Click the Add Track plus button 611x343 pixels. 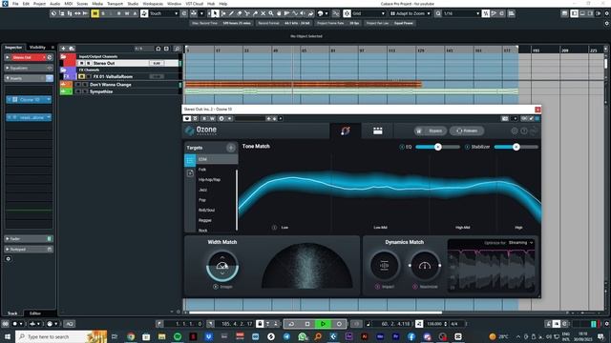pos(63,49)
